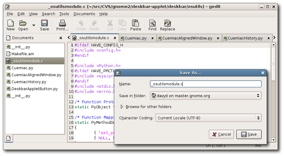Open the Documents menu
This screenshot has width=284, height=156.
point(84,14)
